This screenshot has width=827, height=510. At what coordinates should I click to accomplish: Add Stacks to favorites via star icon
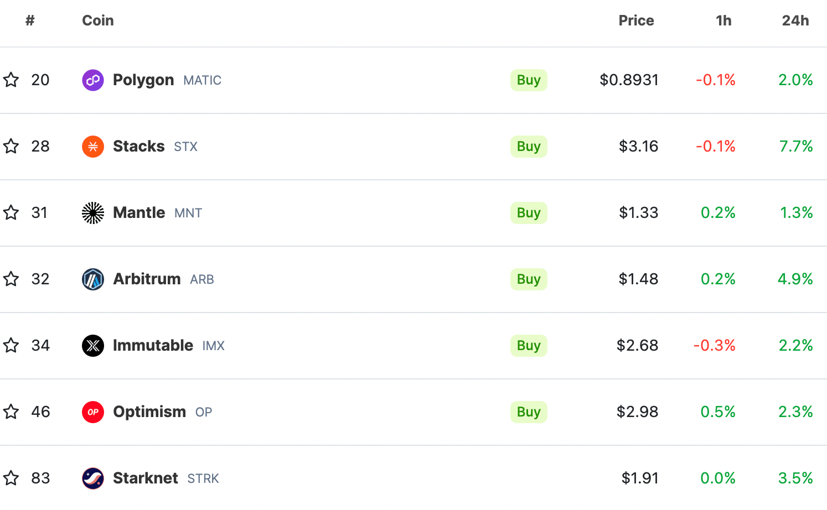click(11, 146)
